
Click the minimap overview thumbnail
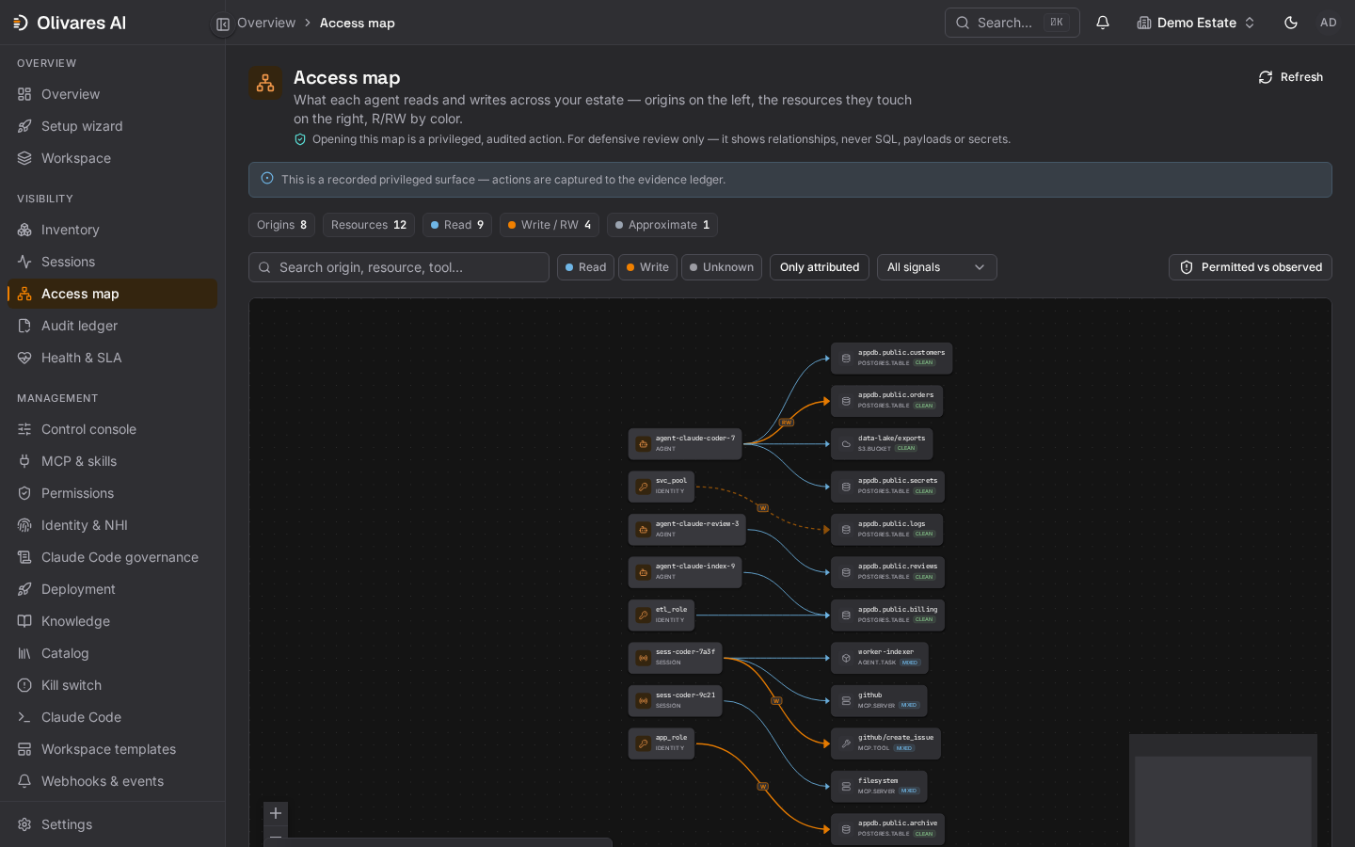point(1223,791)
